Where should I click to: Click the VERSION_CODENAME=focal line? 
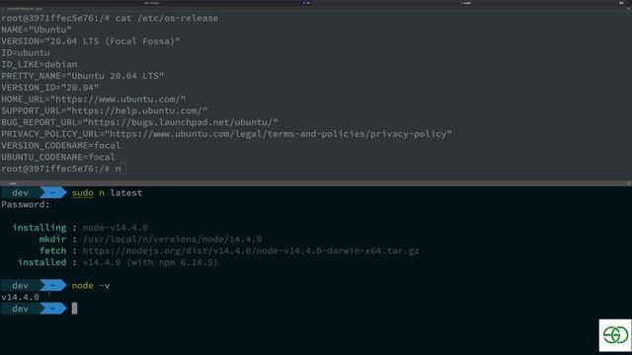point(60,146)
